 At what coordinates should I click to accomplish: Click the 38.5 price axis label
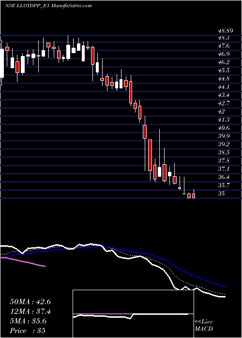click(x=224, y=153)
